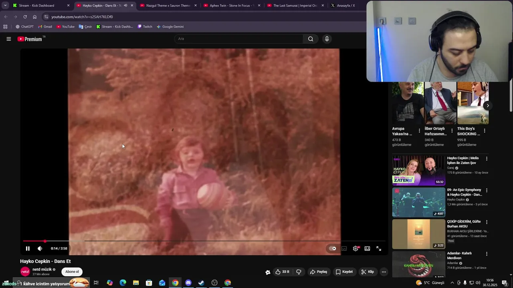This screenshot has height=288, width=513.
Task: Go to YouTube Premium home logo
Action: 30,39
